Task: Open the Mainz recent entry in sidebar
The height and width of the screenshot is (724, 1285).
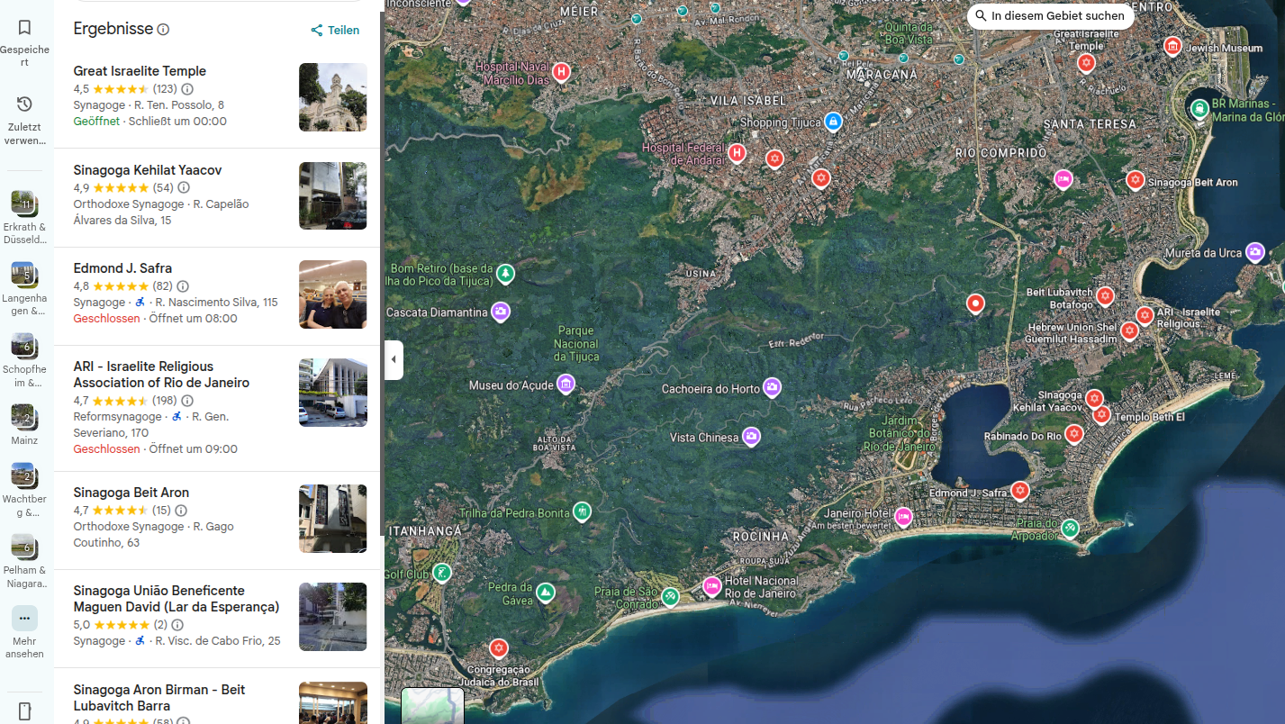Action: click(x=23, y=416)
